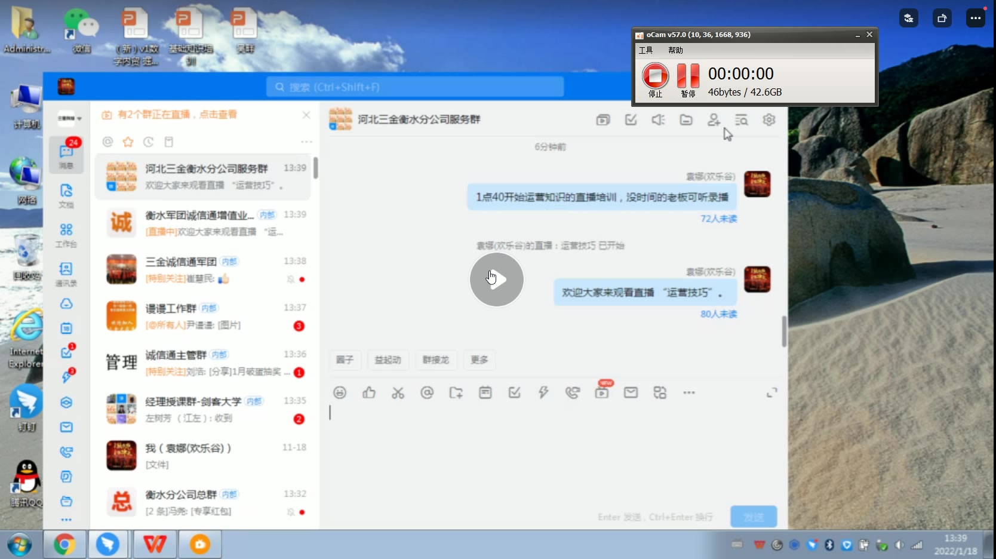Open the three-dot more menu in input toolbar
The height and width of the screenshot is (559, 996).
point(689,392)
